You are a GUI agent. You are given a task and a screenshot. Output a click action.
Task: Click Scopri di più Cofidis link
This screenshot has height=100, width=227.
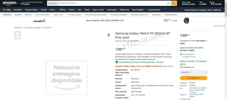pyautogui.click(x=167, y=66)
